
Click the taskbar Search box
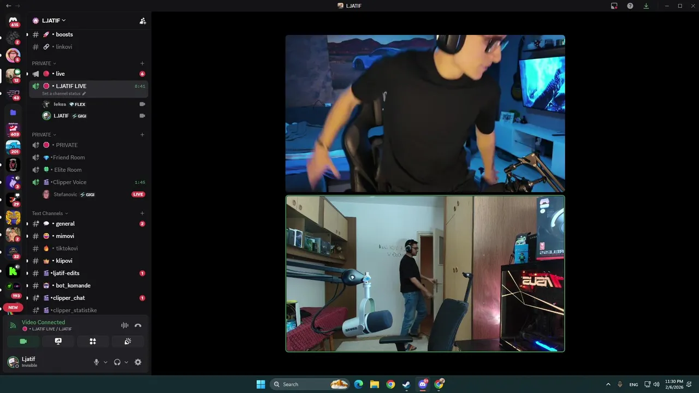pos(310,384)
